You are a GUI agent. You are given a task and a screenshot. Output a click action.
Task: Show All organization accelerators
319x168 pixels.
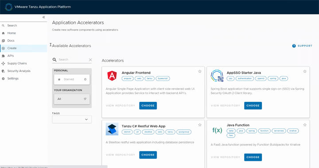(72, 99)
